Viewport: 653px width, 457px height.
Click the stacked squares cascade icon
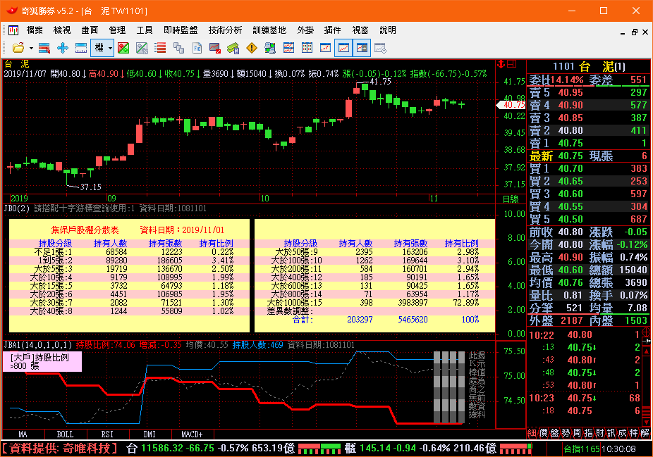pos(178,48)
